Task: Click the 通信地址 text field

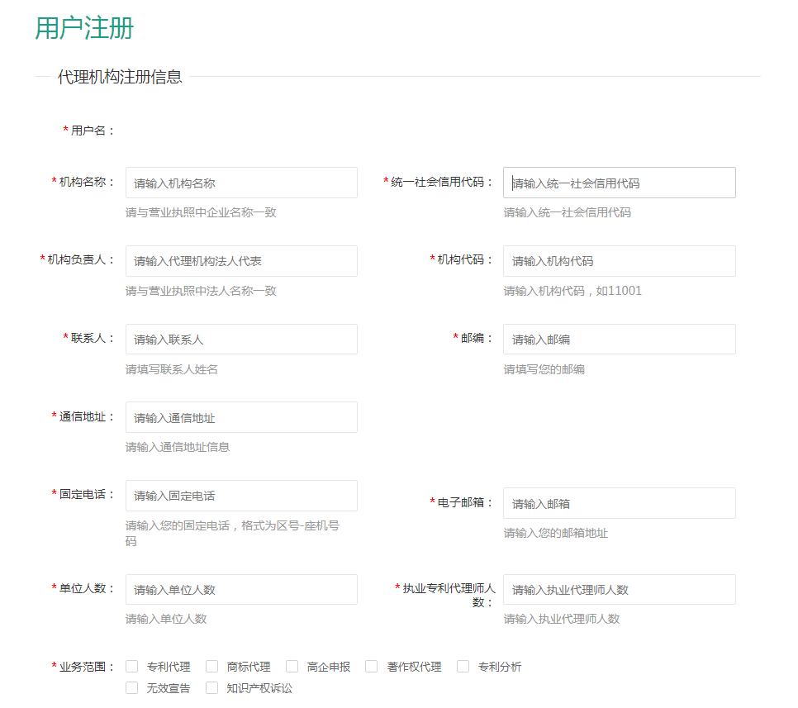Action: coord(241,417)
